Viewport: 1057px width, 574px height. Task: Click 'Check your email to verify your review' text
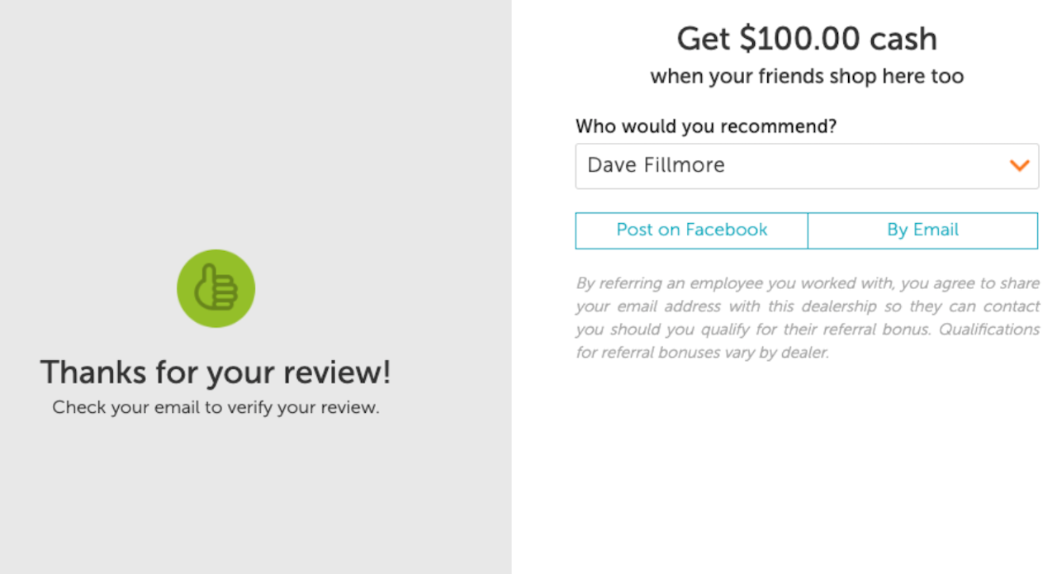216,408
